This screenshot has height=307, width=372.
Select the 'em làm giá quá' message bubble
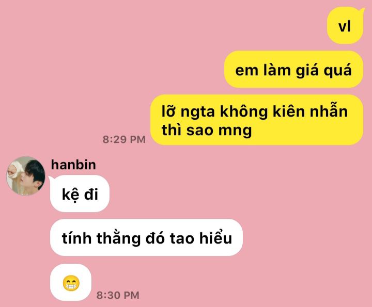(x=293, y=69)
